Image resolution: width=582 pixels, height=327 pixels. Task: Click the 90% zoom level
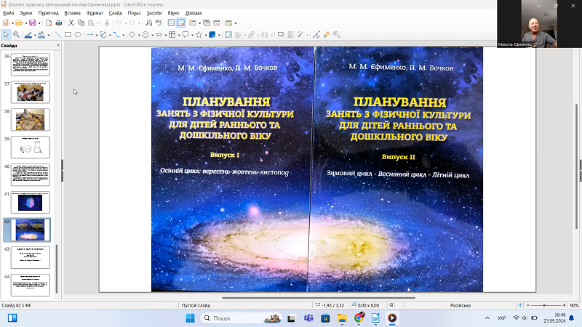[574, 305]
